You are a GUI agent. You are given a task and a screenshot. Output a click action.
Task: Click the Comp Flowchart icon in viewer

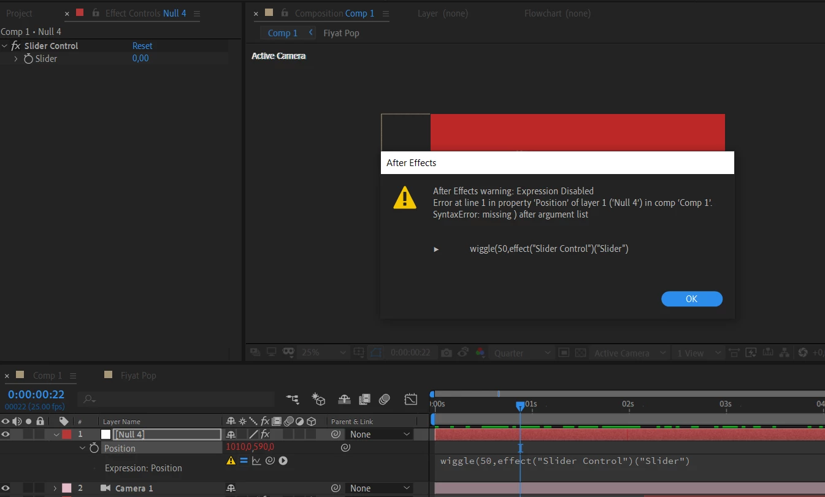click(x=786, y=353)
